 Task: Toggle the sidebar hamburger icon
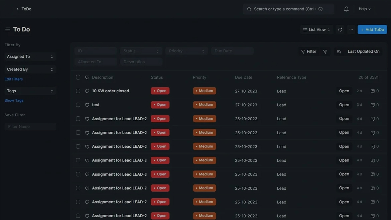click(7, 29)
